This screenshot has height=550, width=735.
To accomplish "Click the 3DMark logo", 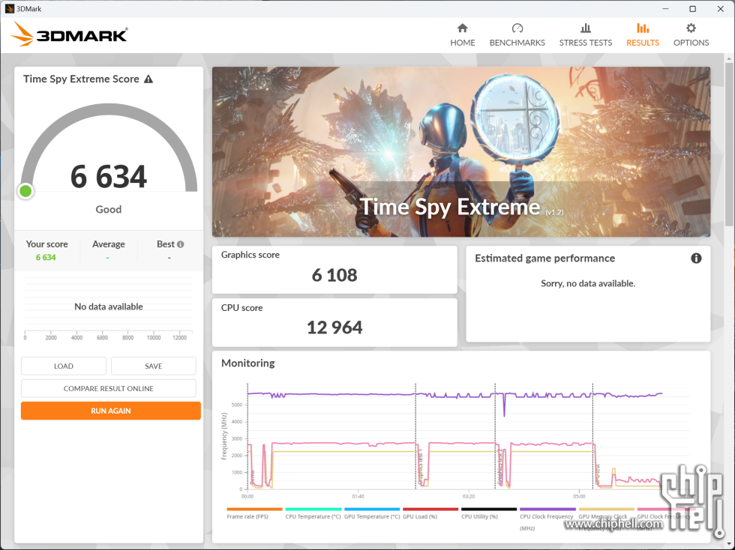I will pos(69,34).
